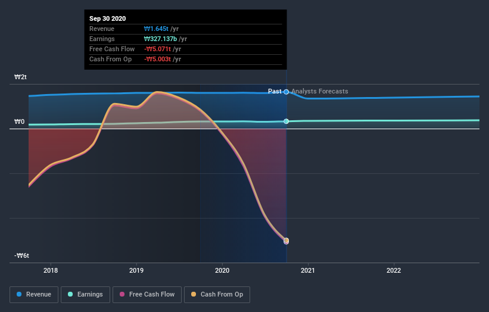This screenshot has width=489, height=312.
Task: Click the 2021 x-axis label
Action: 308,270
